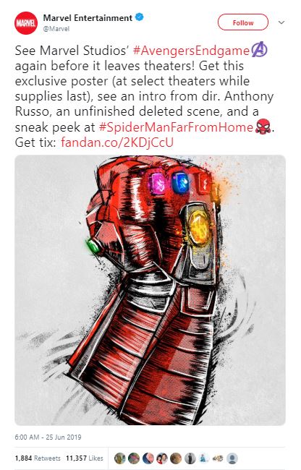Follow the Marvel Entertainment account
The image size is (301, 470).
pos(243,22)
